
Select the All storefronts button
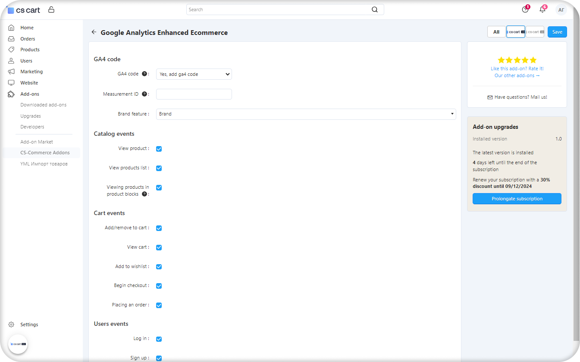point(496,32)
